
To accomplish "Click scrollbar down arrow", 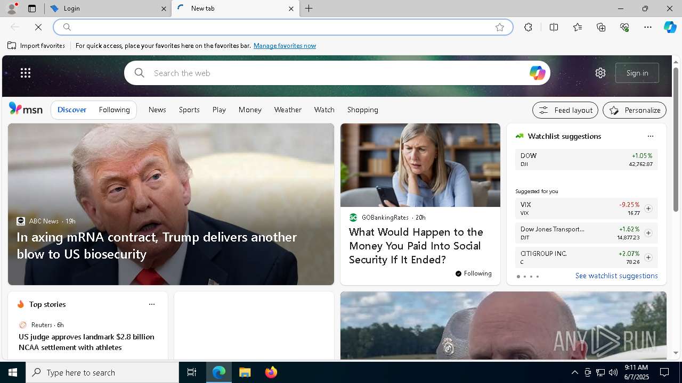I will [x=676, y=353].
